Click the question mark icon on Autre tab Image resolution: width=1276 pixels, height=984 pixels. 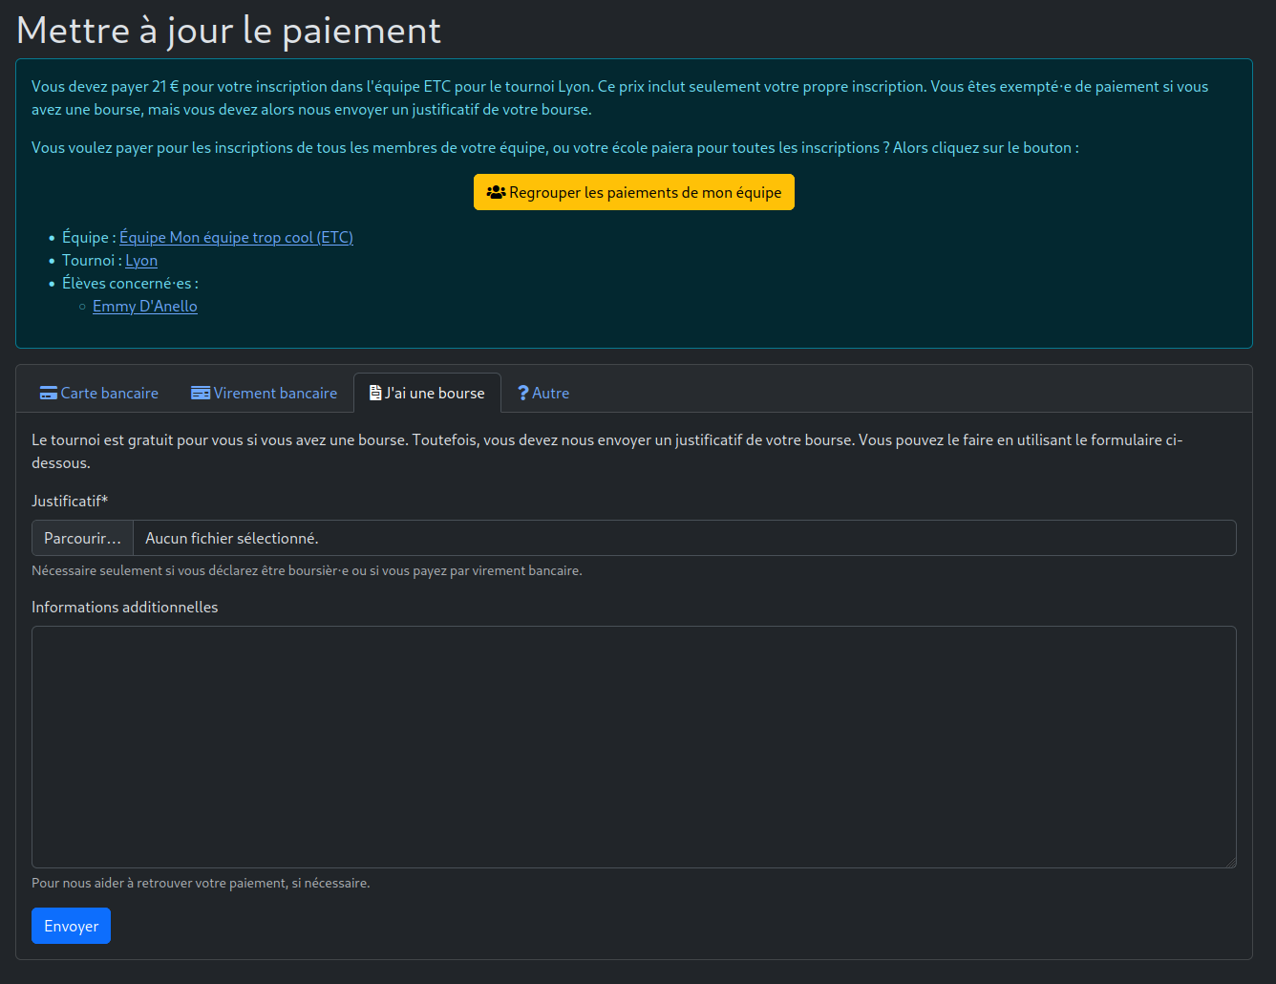[x=522, y=393]
